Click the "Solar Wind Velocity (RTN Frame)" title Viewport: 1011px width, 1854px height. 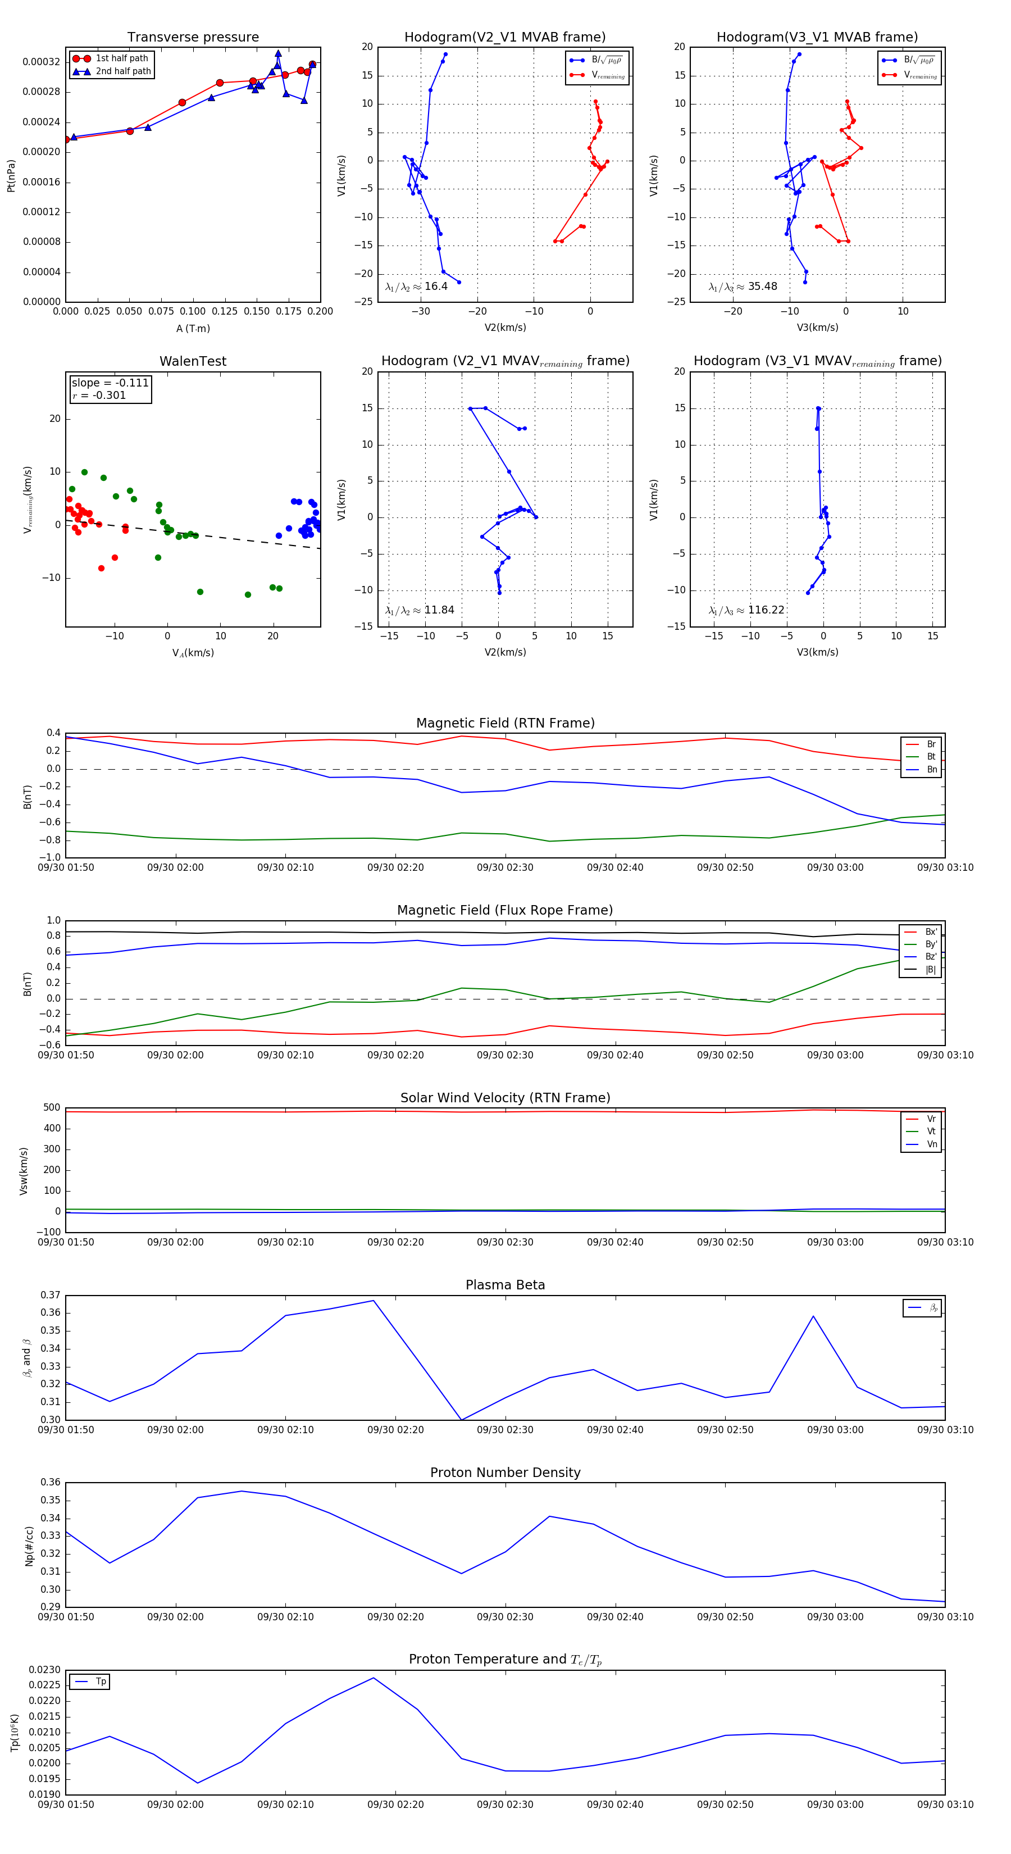505,1098
